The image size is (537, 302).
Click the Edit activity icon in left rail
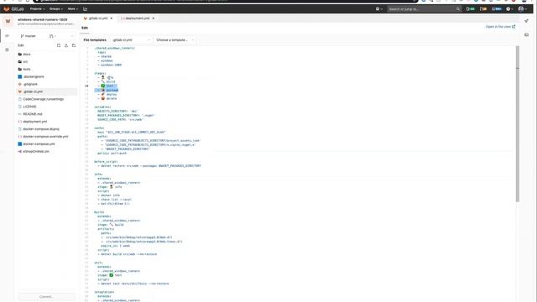(7, 35)
